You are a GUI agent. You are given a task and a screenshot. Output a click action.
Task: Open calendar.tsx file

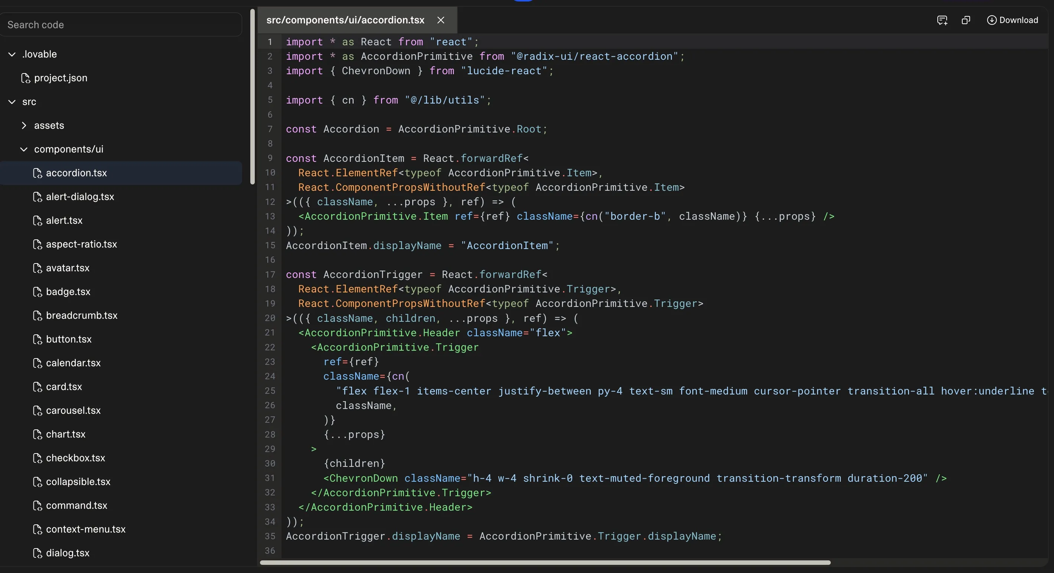click(x=73, y=363)
